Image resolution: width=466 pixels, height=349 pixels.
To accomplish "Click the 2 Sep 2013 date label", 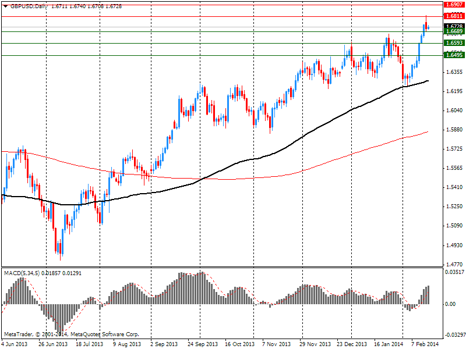I will (165, 344).
